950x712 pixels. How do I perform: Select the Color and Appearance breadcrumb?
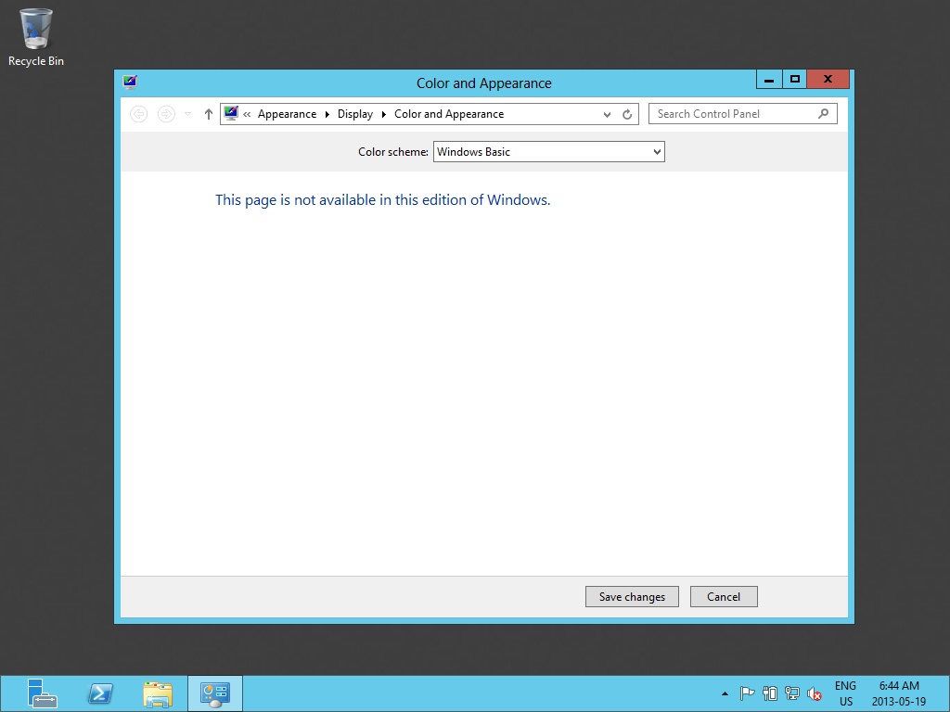[x=449, y=114]
